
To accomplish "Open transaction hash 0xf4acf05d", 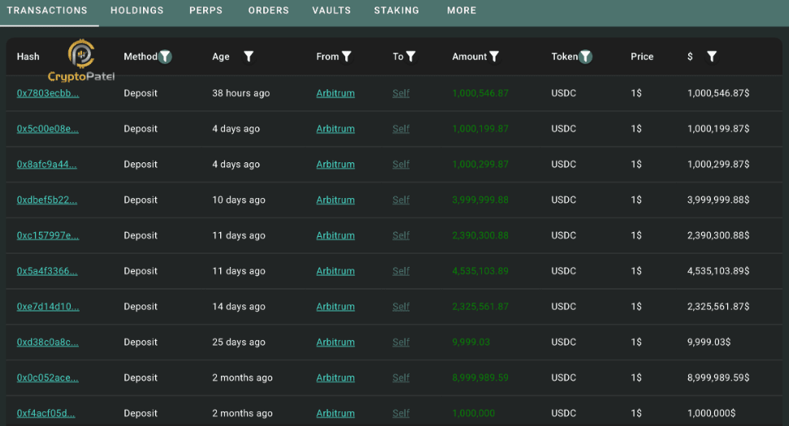I will 46,414.
